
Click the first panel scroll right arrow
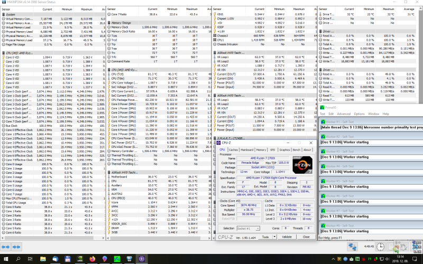103,238
